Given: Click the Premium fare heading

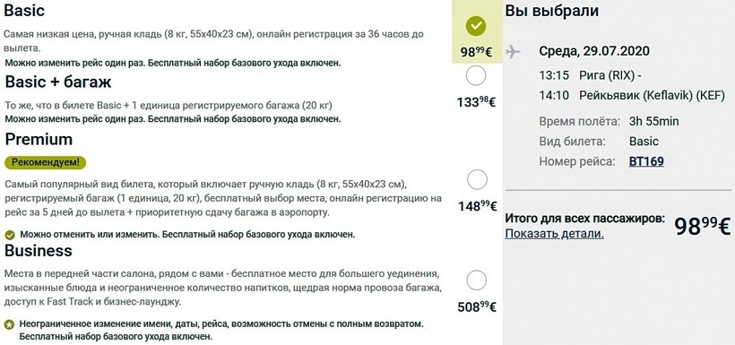Looking at the screenshot, I should pos(39,139).
